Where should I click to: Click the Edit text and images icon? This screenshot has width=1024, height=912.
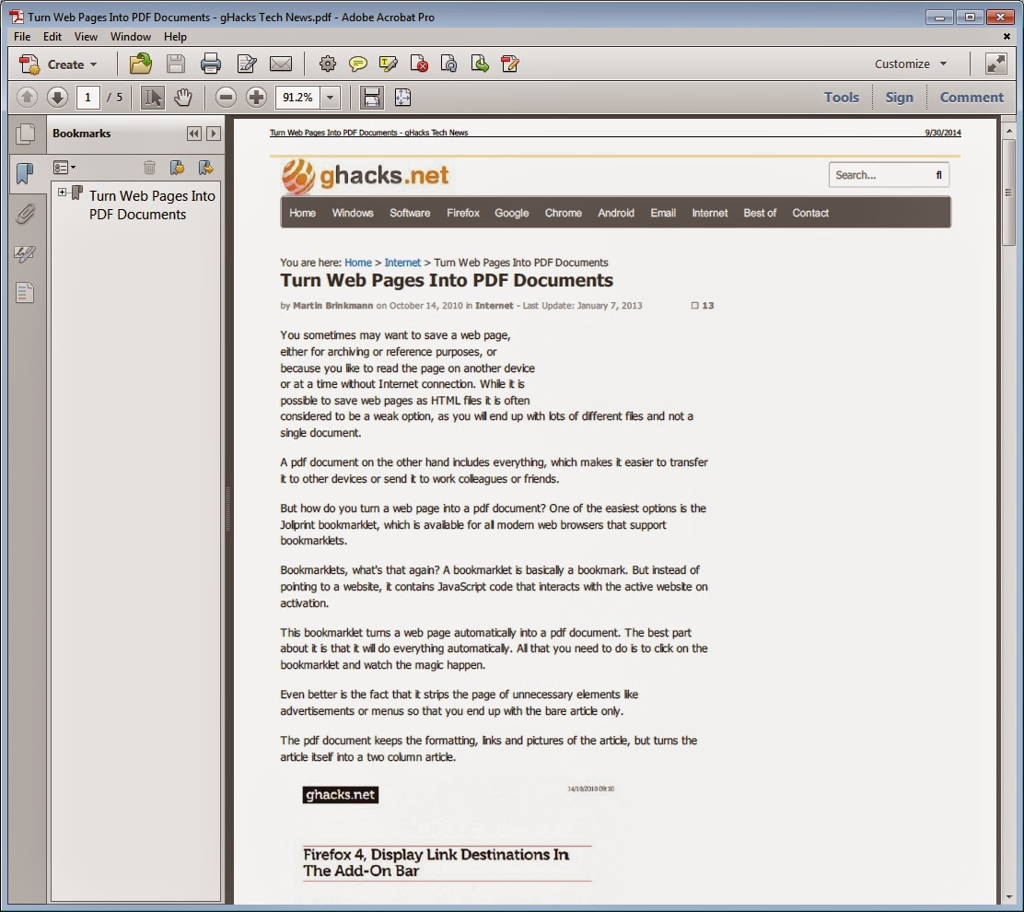click(x=247, y=64)
